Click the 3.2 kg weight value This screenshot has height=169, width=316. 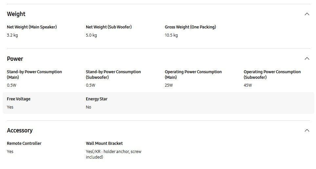tap(12, 35)
